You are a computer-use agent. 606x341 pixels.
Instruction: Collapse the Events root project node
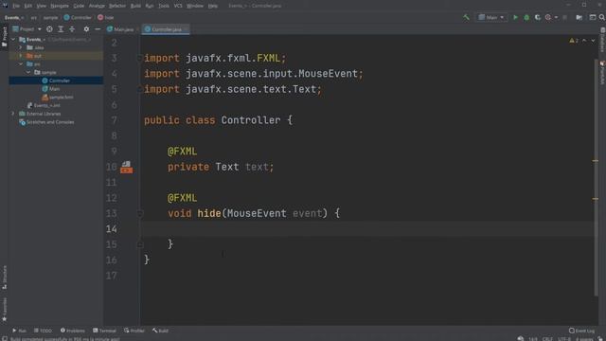(13, 40)
